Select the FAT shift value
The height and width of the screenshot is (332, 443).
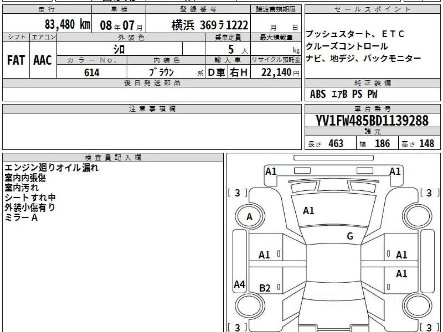click(16, 60)
